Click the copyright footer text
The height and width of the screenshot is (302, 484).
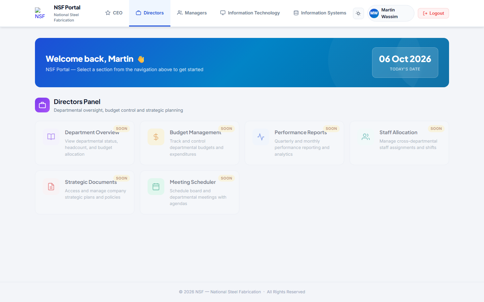tap(242, 292)
